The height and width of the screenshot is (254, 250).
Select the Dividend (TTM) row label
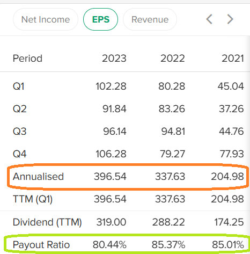tap(47, 222)
